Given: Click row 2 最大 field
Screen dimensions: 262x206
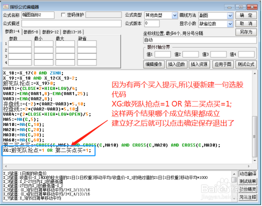Looking at the screenshot, I should click(65, 50).
